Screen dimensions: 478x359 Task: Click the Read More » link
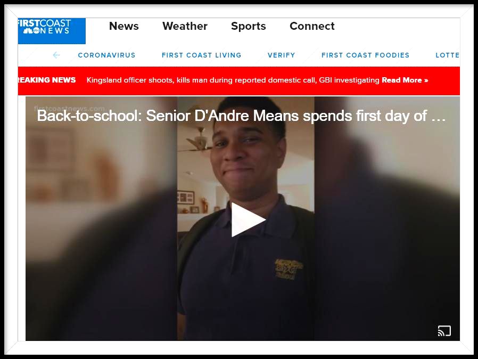[x=405, y=80]
